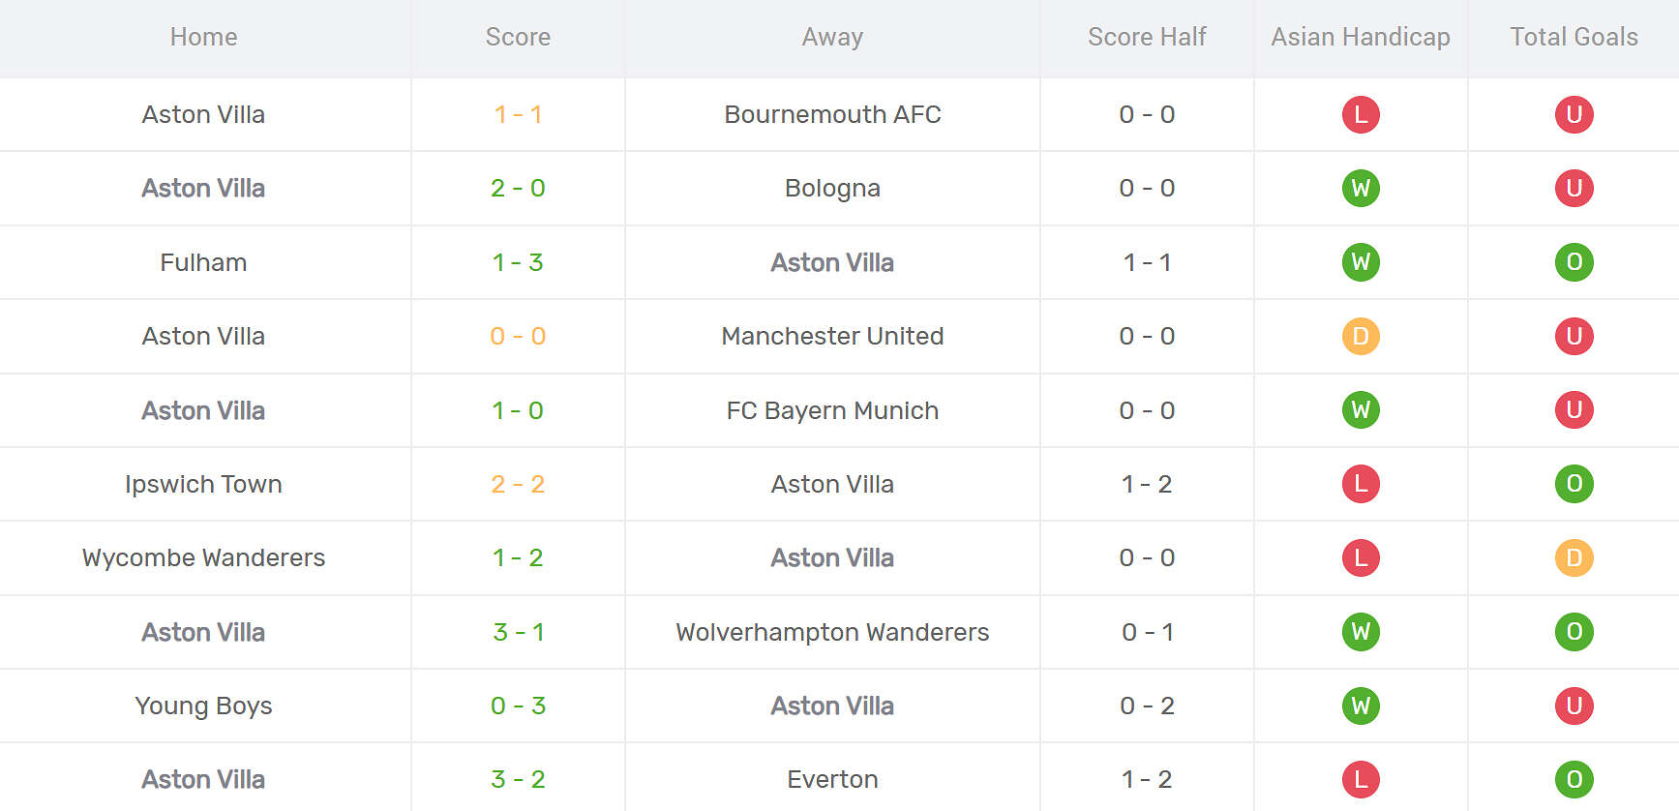Click red L handicap badge in Ipswich Town row
1679x811 pixels.
pyautogui.click(x=1361, y=484)
